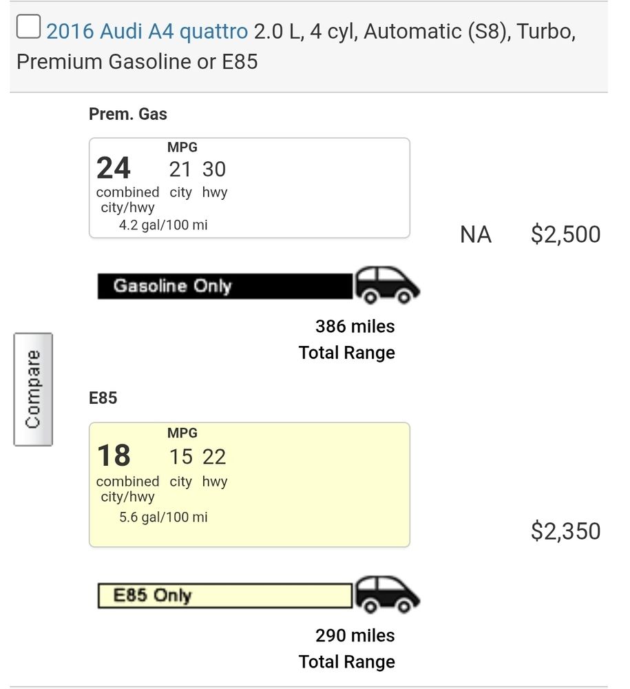Open the 386 miles Total Range details
Screen dimensions: 630x689
point(354,327)
